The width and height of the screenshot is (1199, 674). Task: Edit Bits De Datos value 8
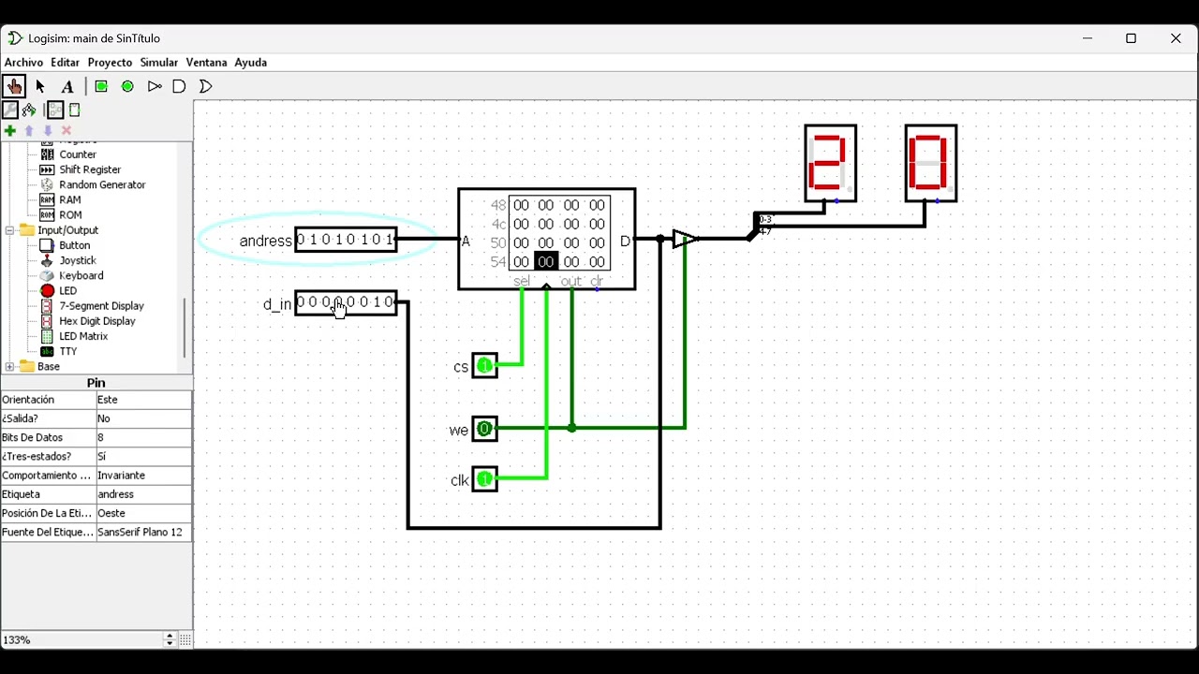(x=143, y=437)
